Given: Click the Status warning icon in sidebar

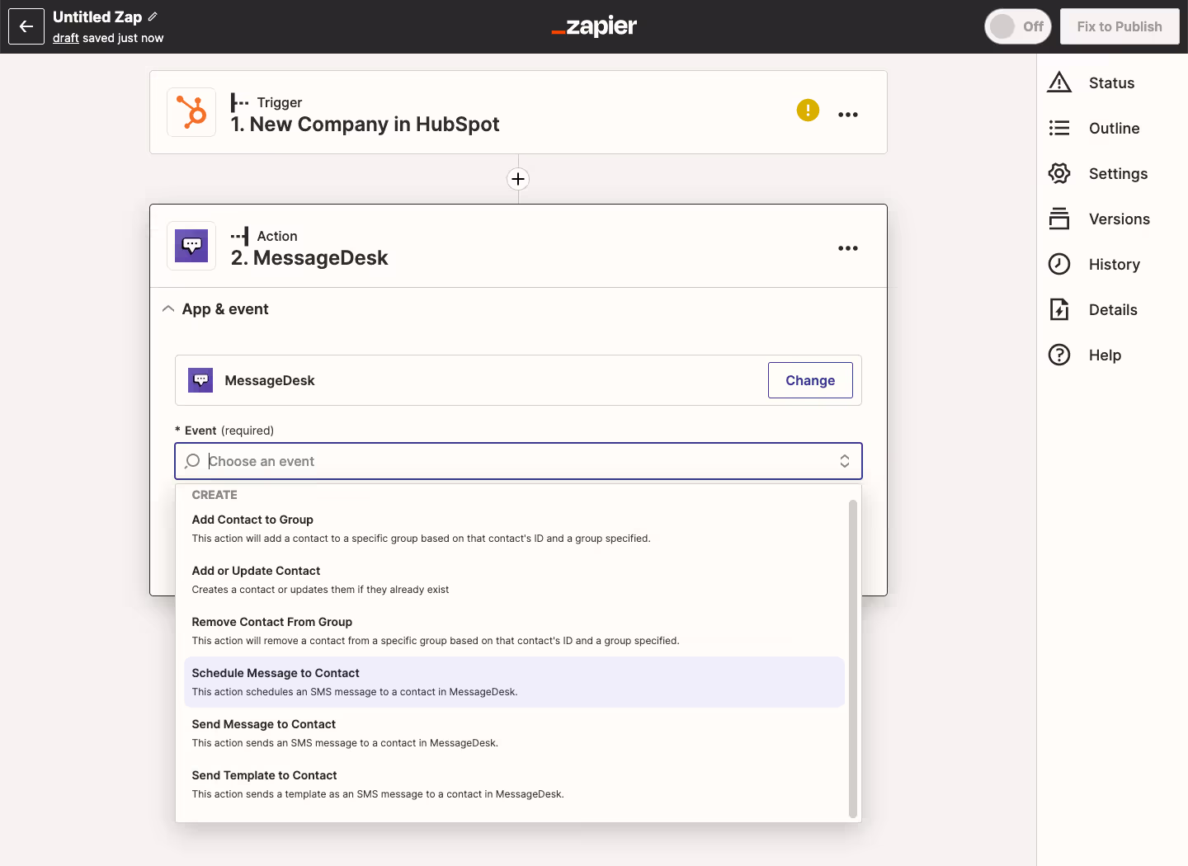Looking at the screenshot, I should coord(1059,82).
